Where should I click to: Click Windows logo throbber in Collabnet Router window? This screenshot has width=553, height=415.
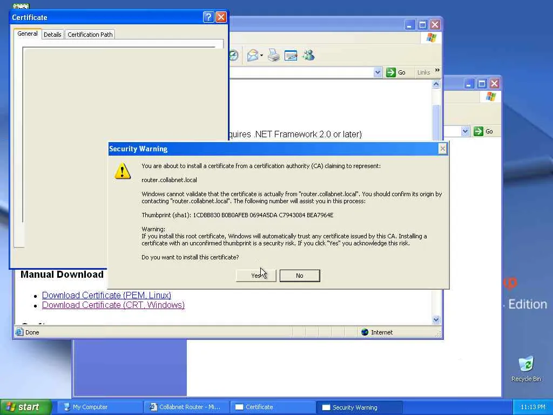pos(431,38)
